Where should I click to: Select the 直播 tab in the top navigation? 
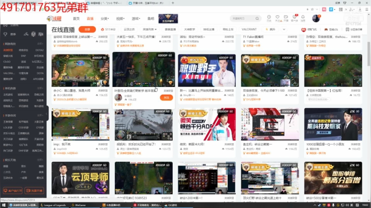(x=90, y=19)
